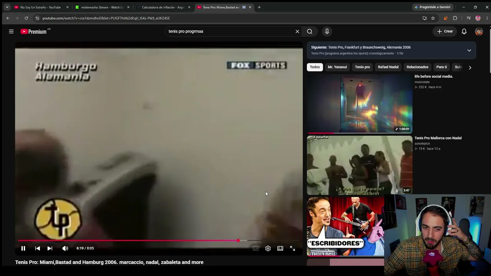
Task: Go back to the previous page
Action: point(8,18)
